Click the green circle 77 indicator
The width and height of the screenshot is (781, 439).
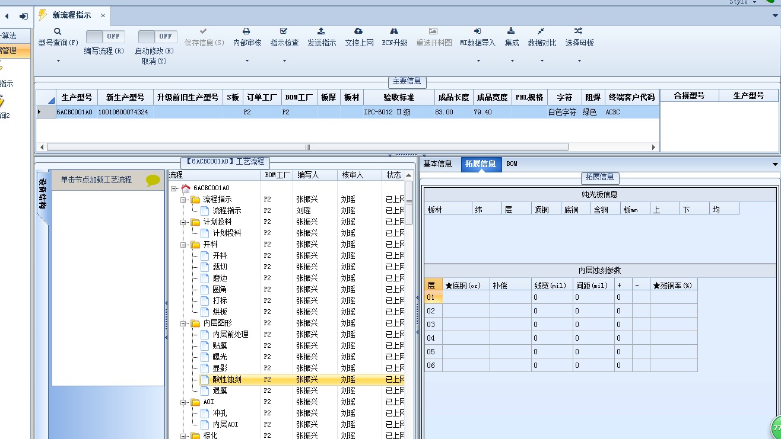(x=776, y=428)
